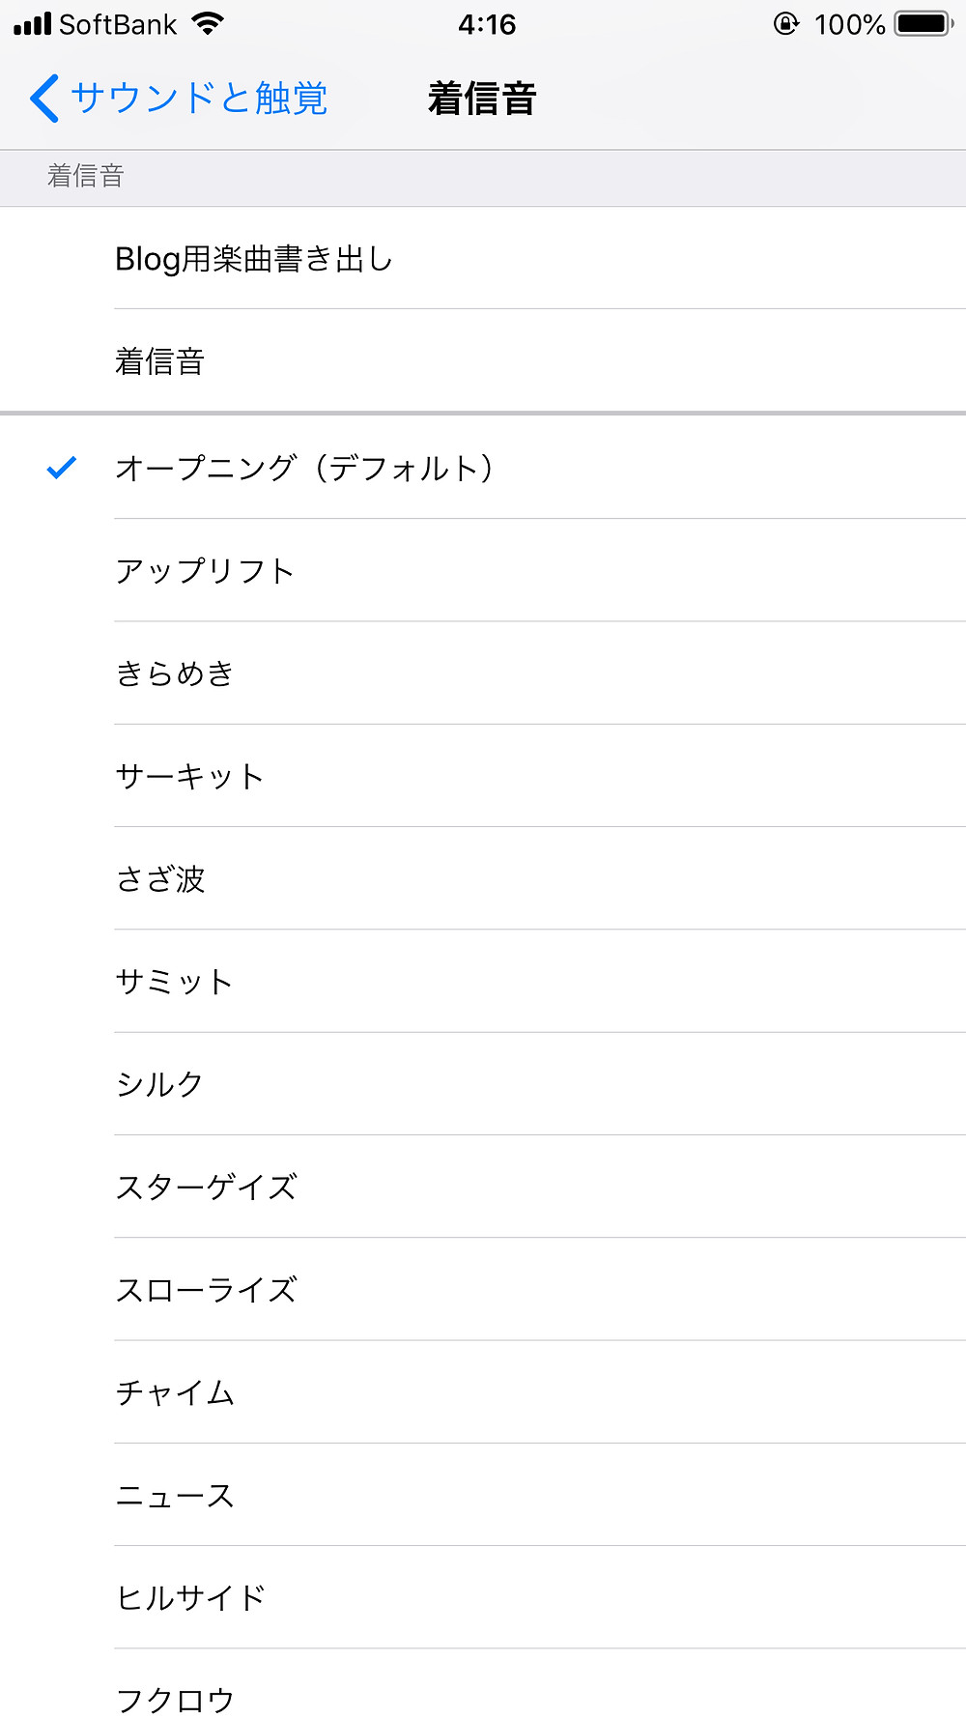
Task: Set ringtone to スローライズ
Action: coord(483,1290)
